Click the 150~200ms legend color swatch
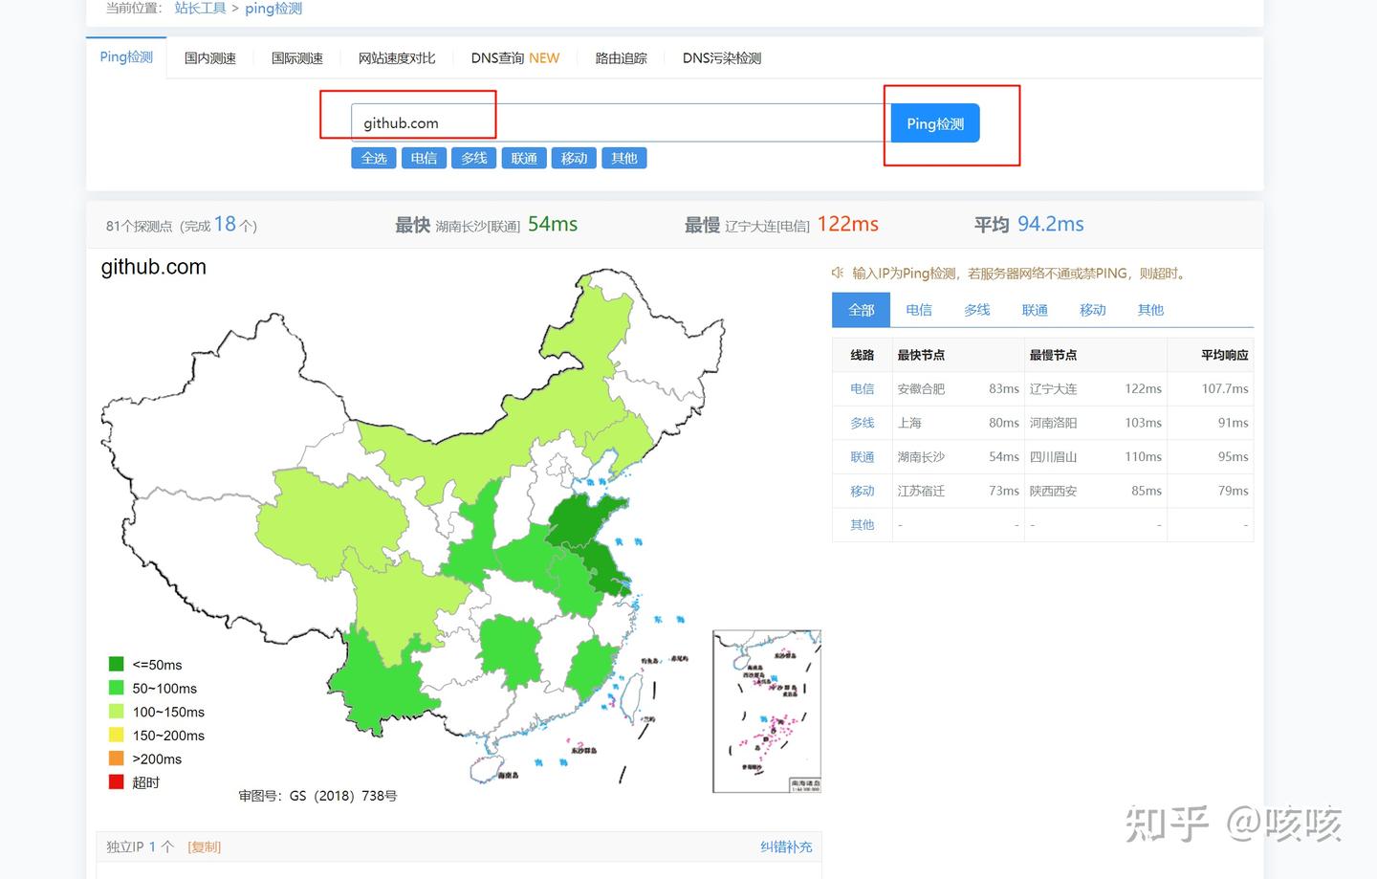Screen dimensions: 1377x879 click(x=117, y=735)
